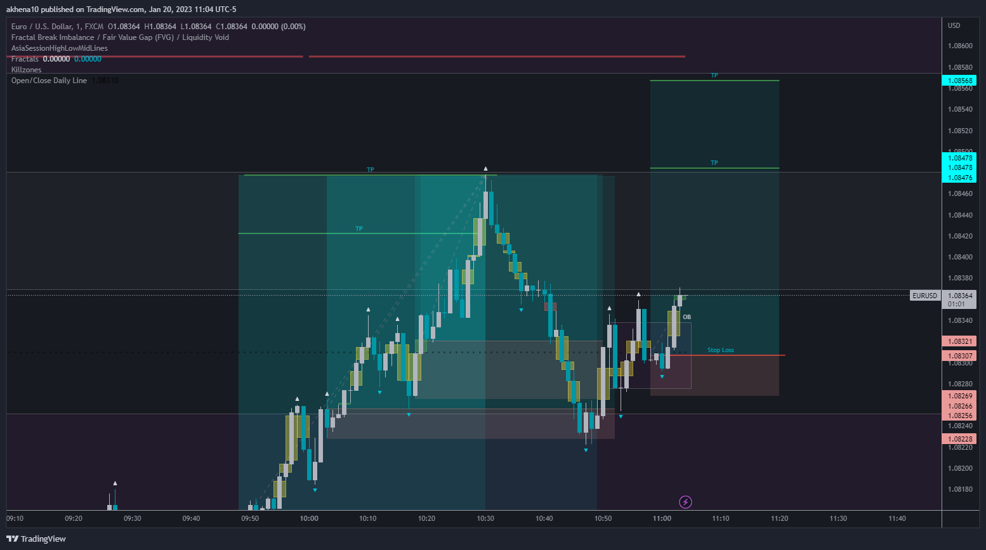Click the Open/Close Daily Line value 1.08310
986x550 pixels.
click(105, 81)
